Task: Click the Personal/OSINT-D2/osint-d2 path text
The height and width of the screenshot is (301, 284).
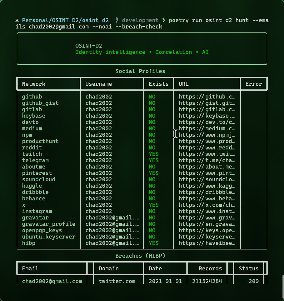Action: click(x=65, y=20)
